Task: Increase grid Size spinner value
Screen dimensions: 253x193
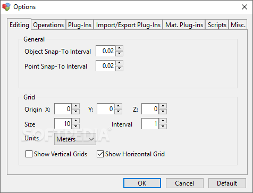Action: point(76,121)
